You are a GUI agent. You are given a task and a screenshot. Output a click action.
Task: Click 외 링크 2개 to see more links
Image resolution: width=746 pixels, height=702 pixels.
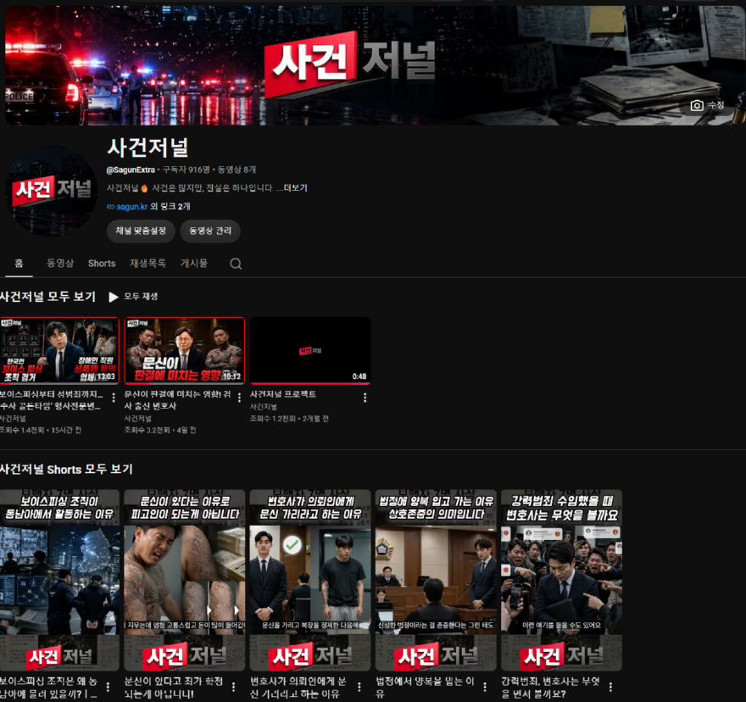(170, 207)
